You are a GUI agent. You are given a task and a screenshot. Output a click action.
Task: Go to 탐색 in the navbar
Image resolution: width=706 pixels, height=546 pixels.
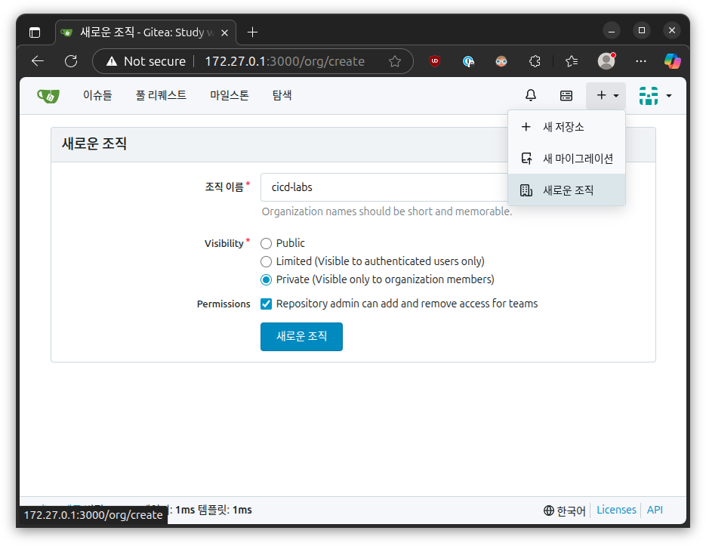click(282, 95)
